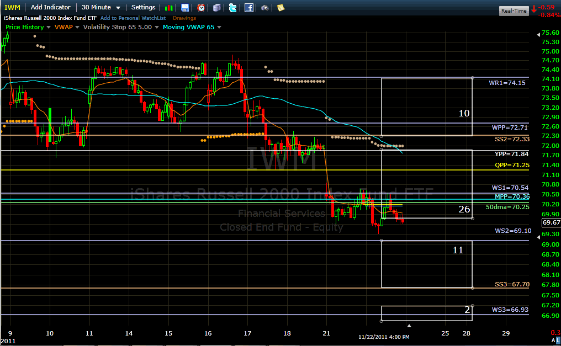Select the SS2=72.33 level label

[512, 139]
